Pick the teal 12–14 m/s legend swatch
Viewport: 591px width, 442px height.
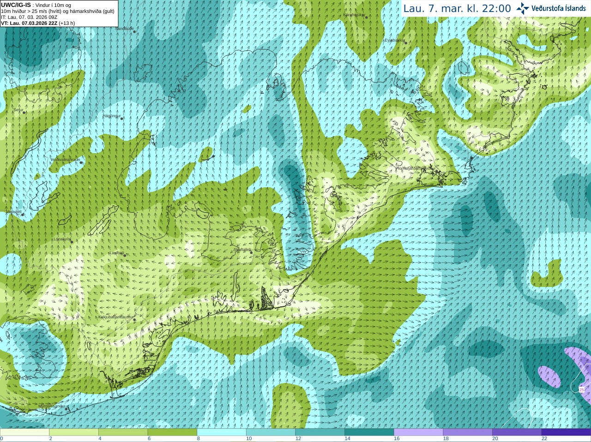[x=320, y=432]
